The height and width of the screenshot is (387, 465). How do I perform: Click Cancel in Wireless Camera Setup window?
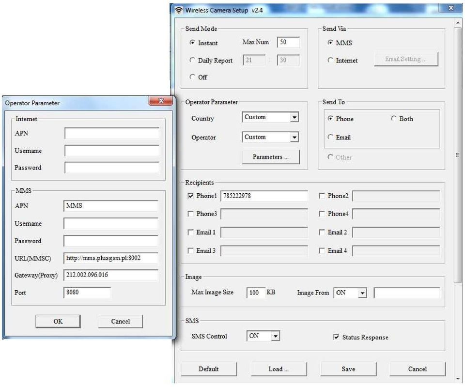point(418,369)
